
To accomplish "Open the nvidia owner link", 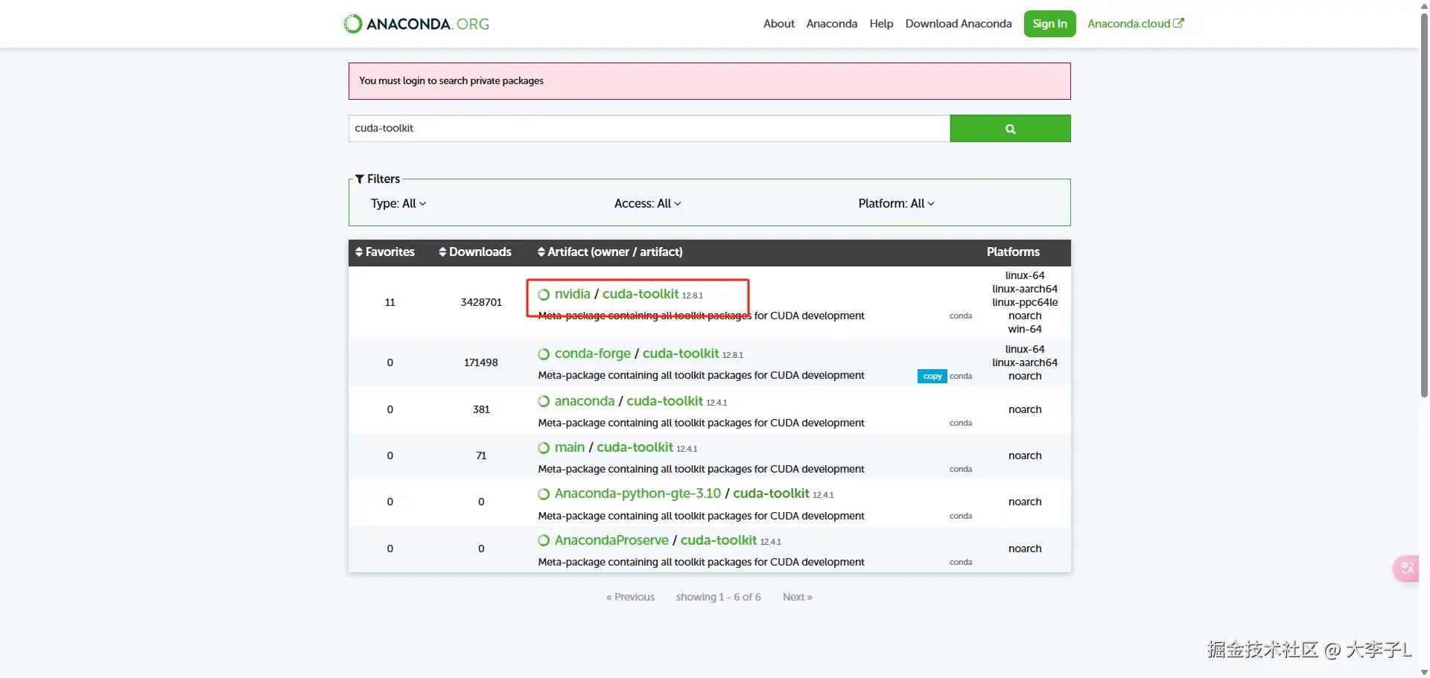I will [x=572, y=294].
